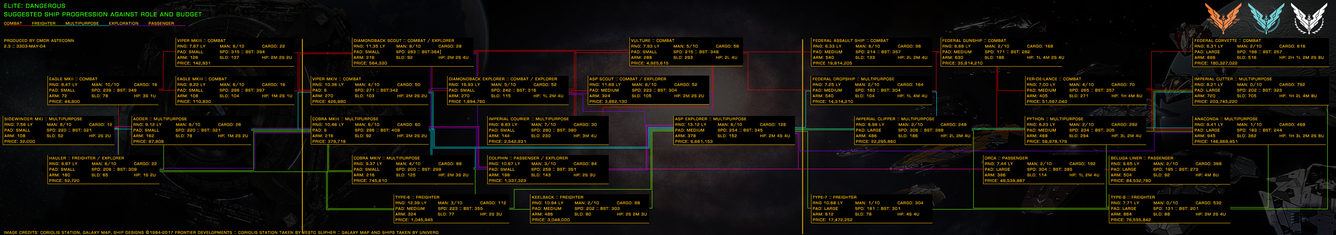This screenshot has height=235, width=1336.
Task: Click "VIPER MKIII :: COMBAT" card title
Action: (201, 40)
